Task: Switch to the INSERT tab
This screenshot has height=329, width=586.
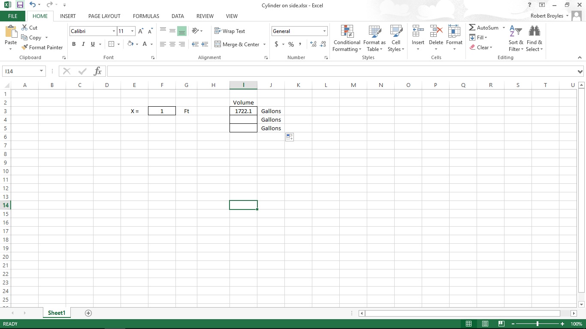Action: coord(68,16)
